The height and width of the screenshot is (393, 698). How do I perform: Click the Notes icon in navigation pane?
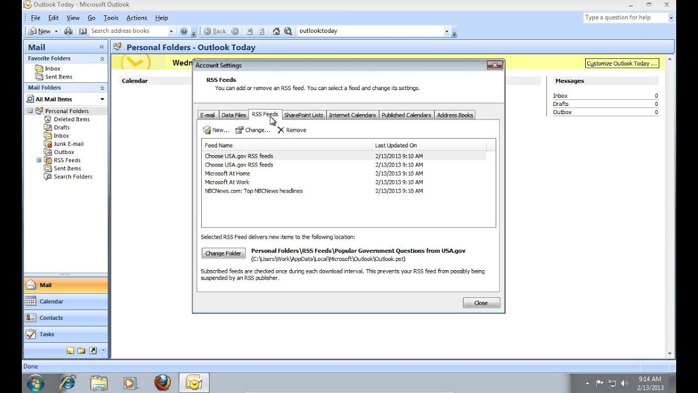(70, 350)
